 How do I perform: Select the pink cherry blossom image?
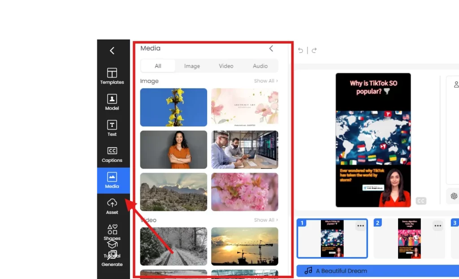click(x=245, y=192)
